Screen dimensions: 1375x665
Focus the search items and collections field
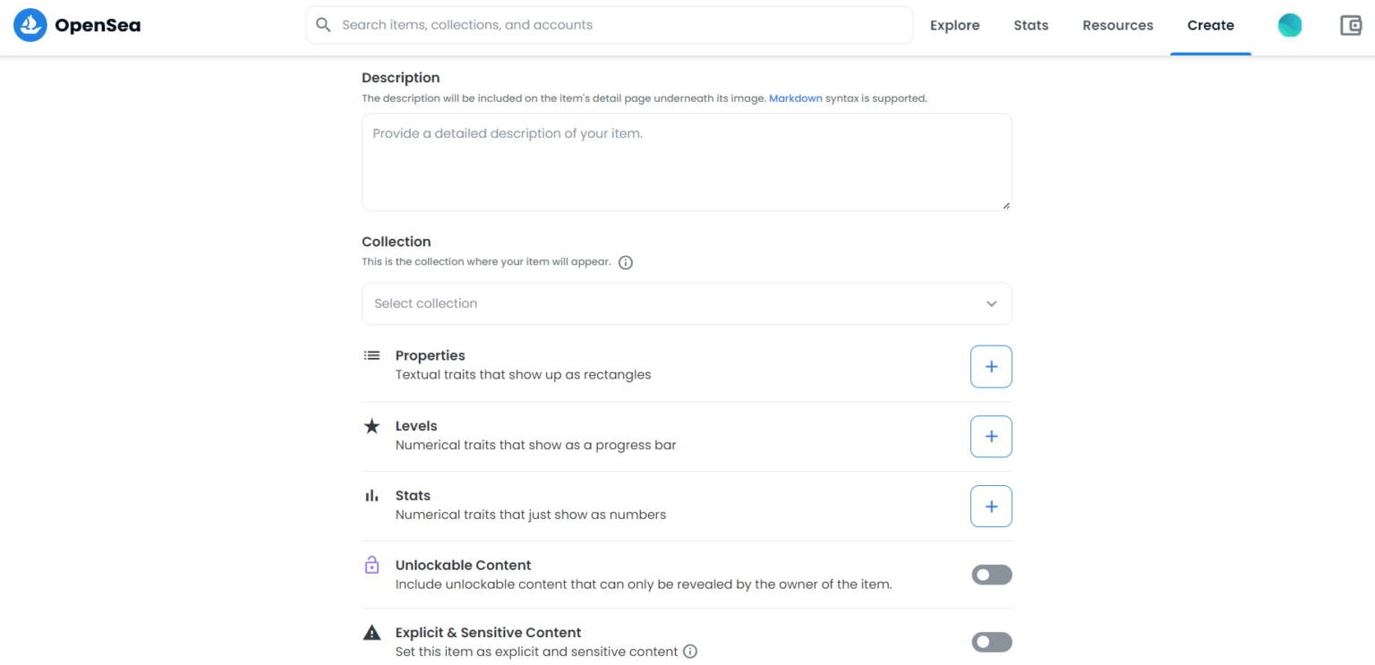click(609, 25)
